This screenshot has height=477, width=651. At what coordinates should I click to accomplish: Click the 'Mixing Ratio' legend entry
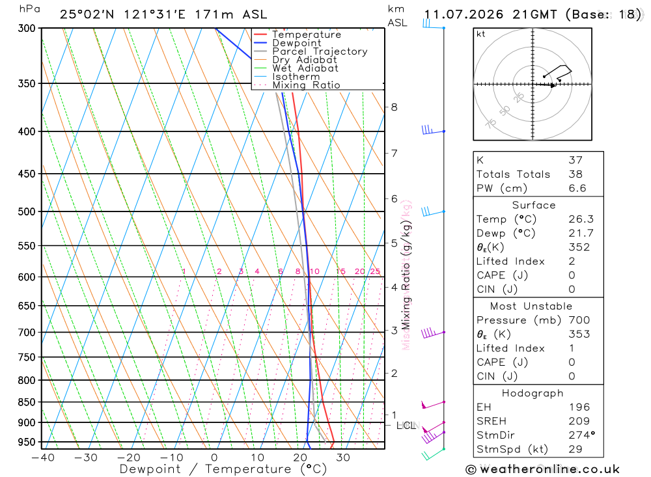click(306, 85)
